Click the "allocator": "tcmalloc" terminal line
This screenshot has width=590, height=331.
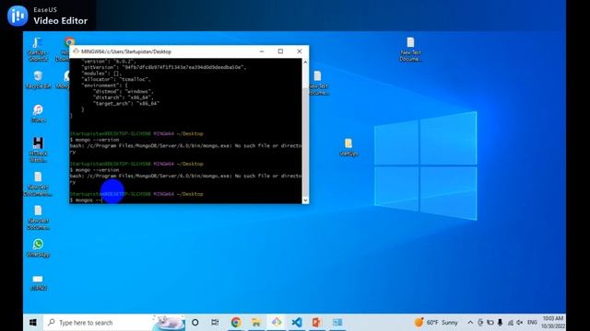[x=116, y=79]
